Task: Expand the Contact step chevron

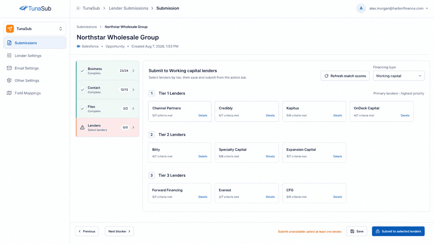Action: [x=133, y=89]
